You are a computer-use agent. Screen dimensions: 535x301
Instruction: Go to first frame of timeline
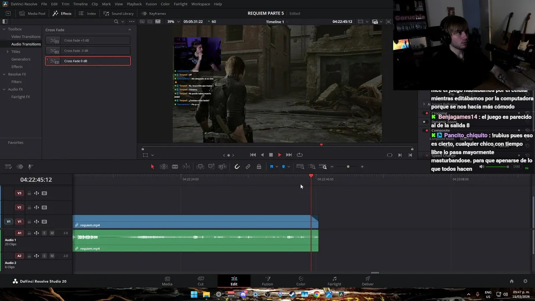click(x=253, y=155)
